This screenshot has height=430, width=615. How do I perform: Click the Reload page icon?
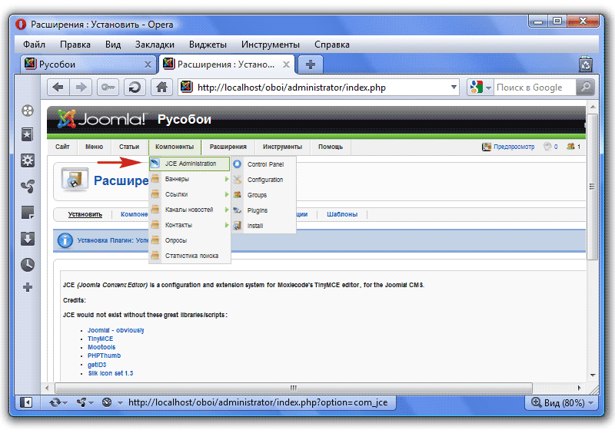pos(135,88)
